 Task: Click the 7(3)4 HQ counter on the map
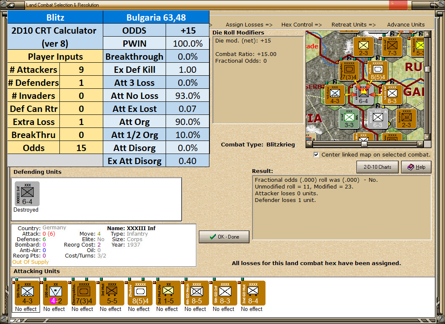[349, 71]
